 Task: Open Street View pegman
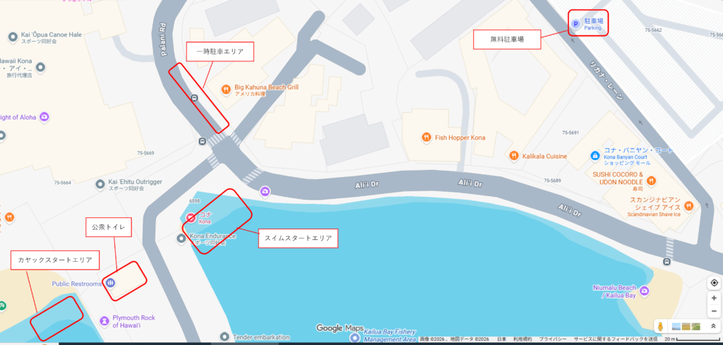661,326
